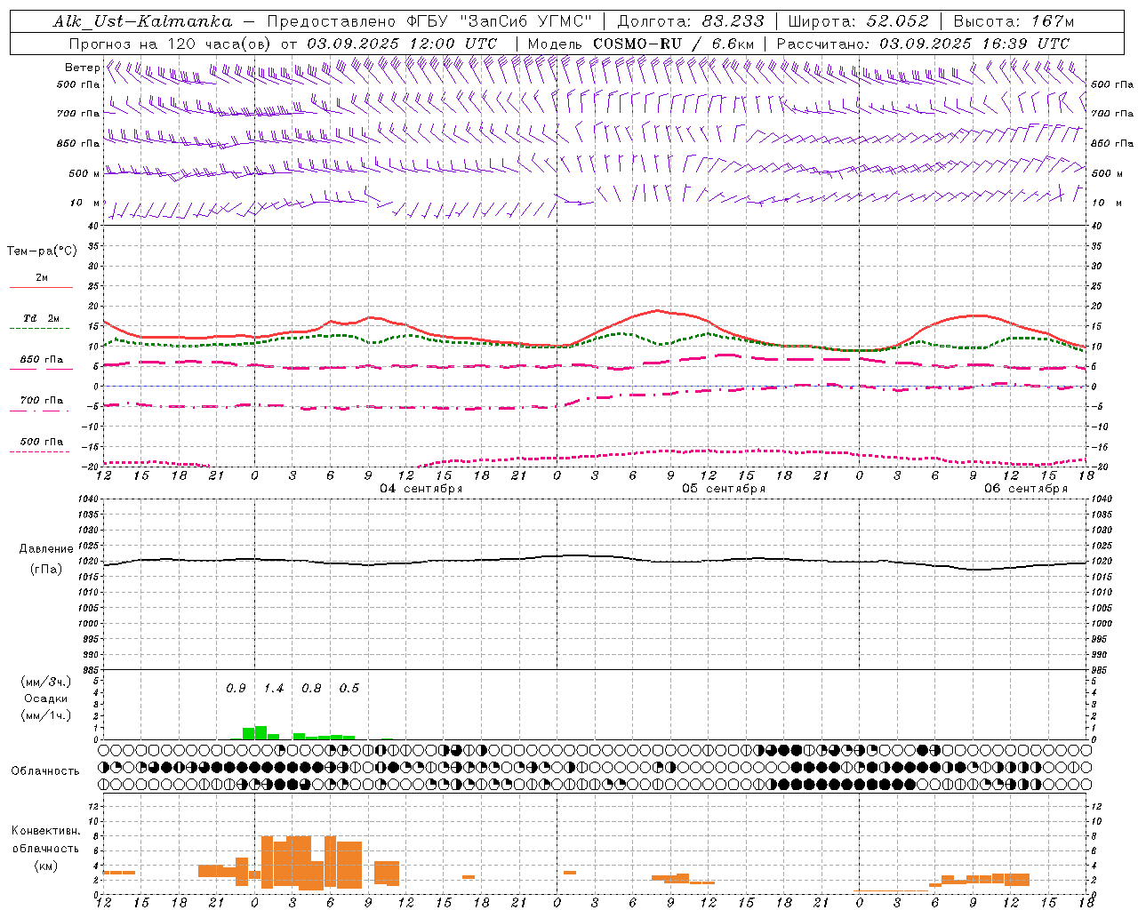Screen dimensions: 1138x910
Task: Click the 1.4 precipitation total value
Action: [x=274, y=689]
